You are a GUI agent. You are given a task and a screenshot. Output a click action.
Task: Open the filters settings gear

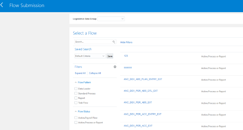115,67
